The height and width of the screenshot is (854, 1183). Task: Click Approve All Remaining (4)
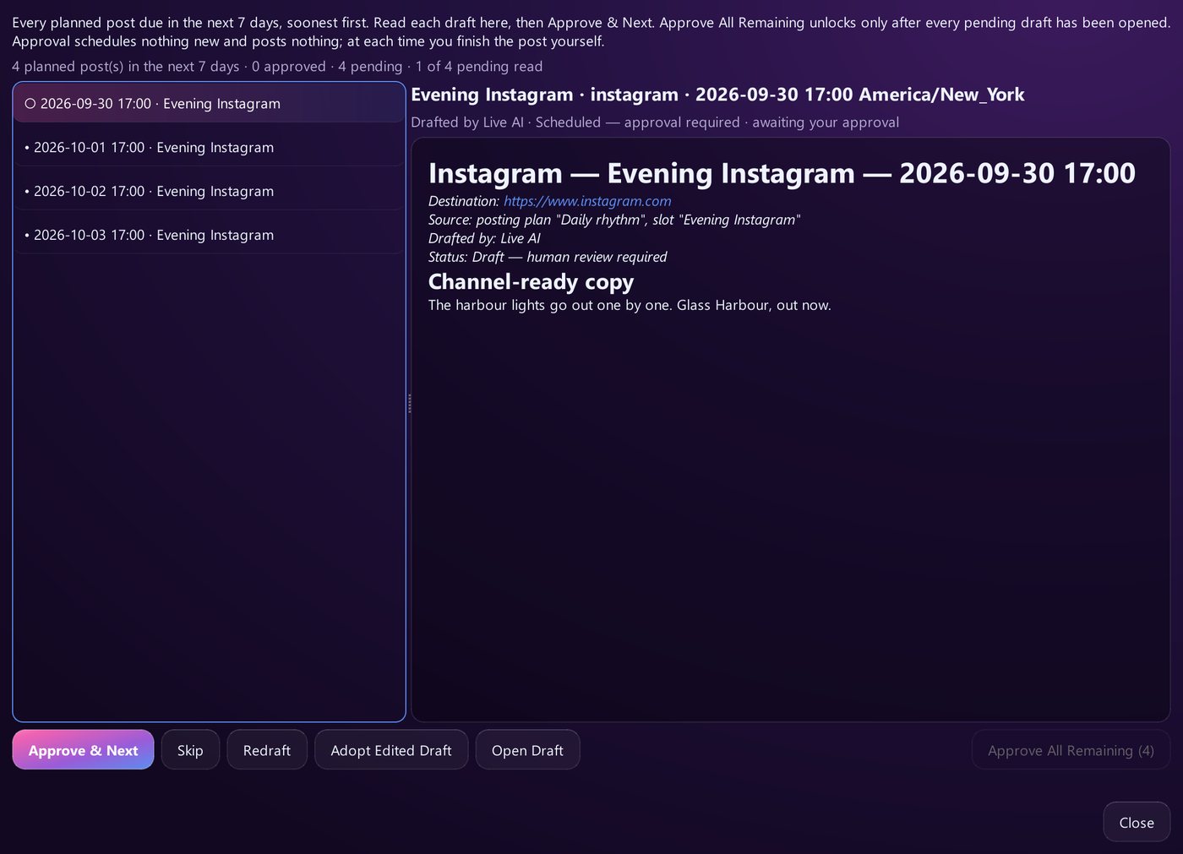tap(1071, 750)
